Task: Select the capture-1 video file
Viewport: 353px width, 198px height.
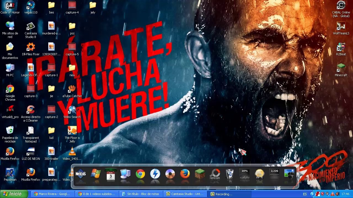Action: [51, 70]
